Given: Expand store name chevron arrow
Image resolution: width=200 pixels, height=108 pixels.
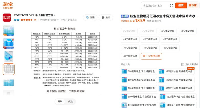Looking at the screenshot, I should coord(55,15).
